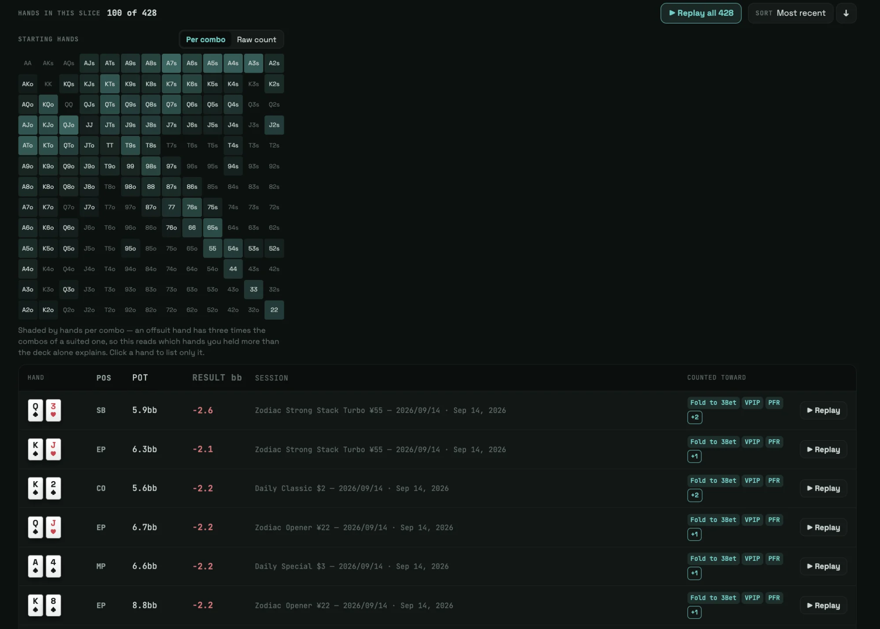Replay the K♠2♠ CO hand

[x=823, y=488]
